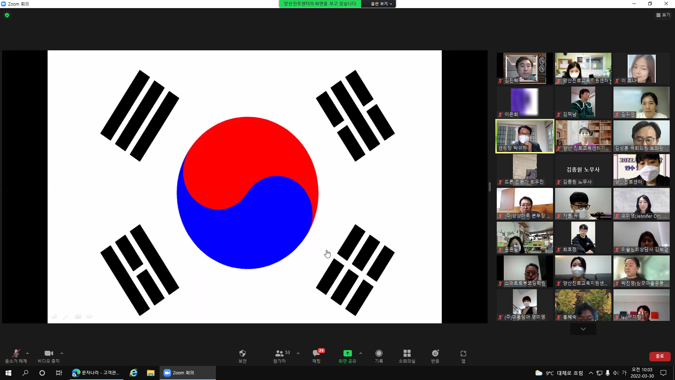
Task: Expand the video options arrow
Action: 62,353
